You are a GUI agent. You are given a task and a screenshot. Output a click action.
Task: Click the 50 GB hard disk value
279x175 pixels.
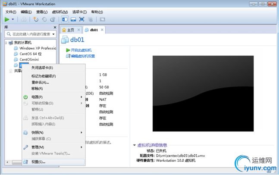click(104, 87)
